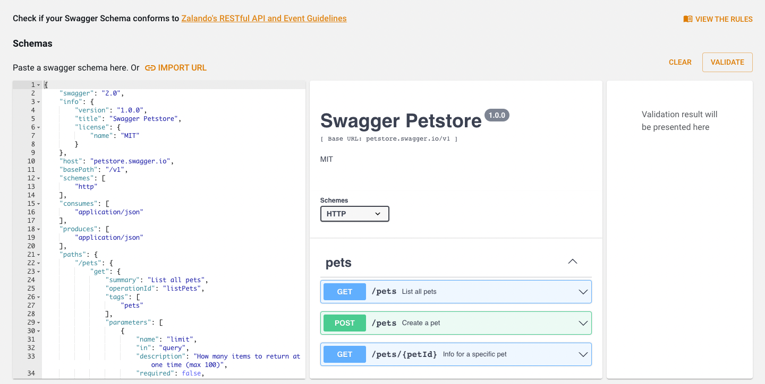Collapse the consumes array fold at line 15

[x=37, y=203]
